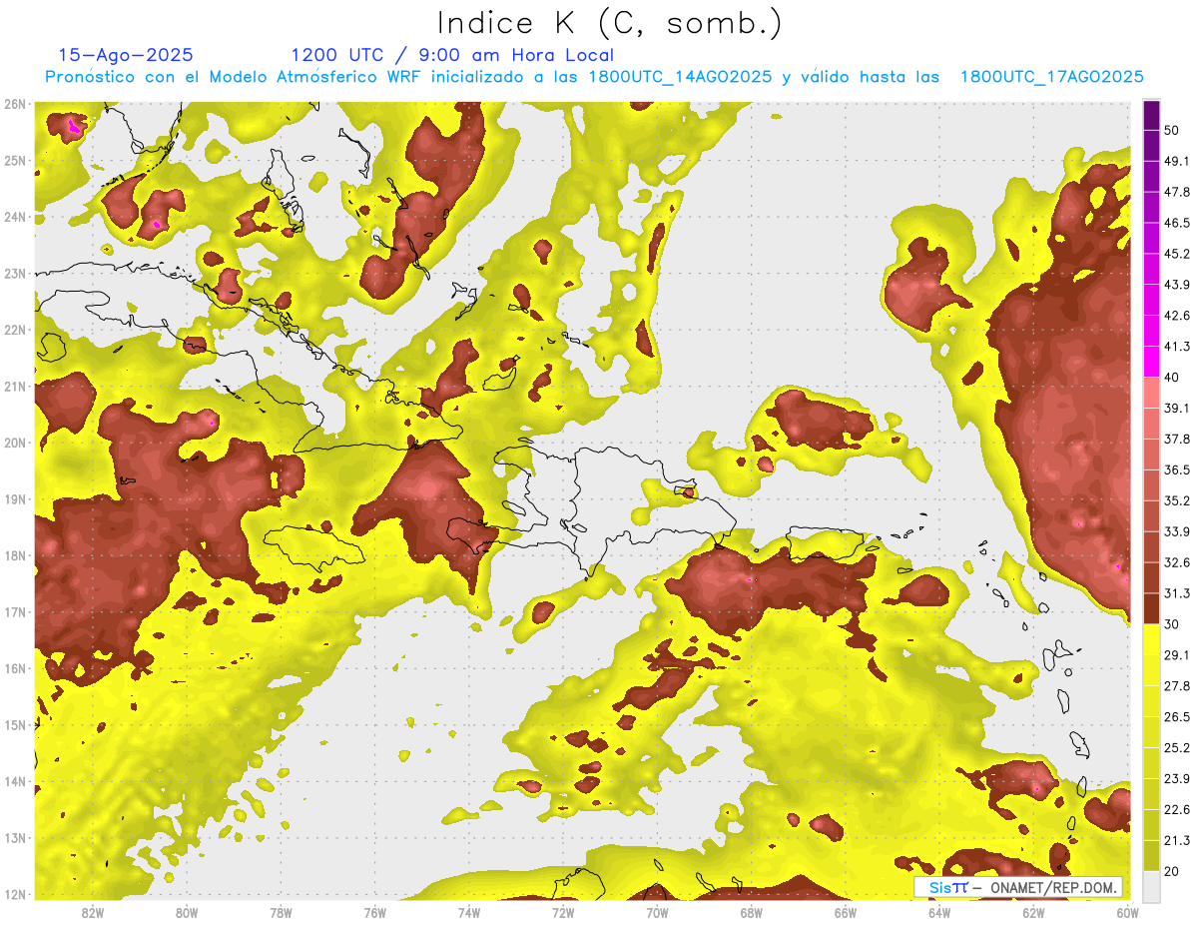Click the 60W longitude label

[x=1127, y=912]
